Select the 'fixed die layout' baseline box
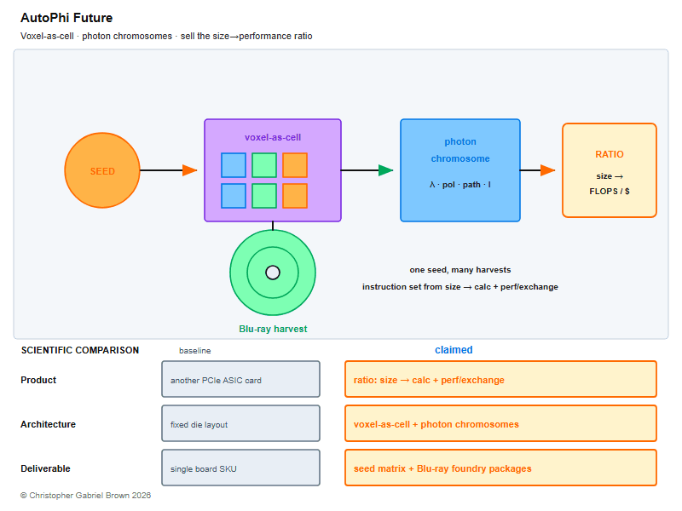Image resolution: width=682 pixels, height=511 pixels. coord(240,423)
